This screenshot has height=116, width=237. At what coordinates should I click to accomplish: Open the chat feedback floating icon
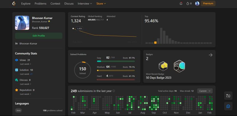point(228,106)
